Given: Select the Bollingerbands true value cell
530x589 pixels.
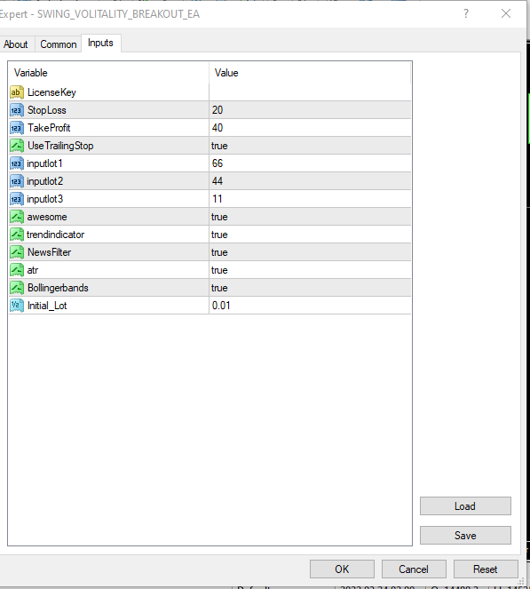Looking at the screenshot, I should [310, 288].
